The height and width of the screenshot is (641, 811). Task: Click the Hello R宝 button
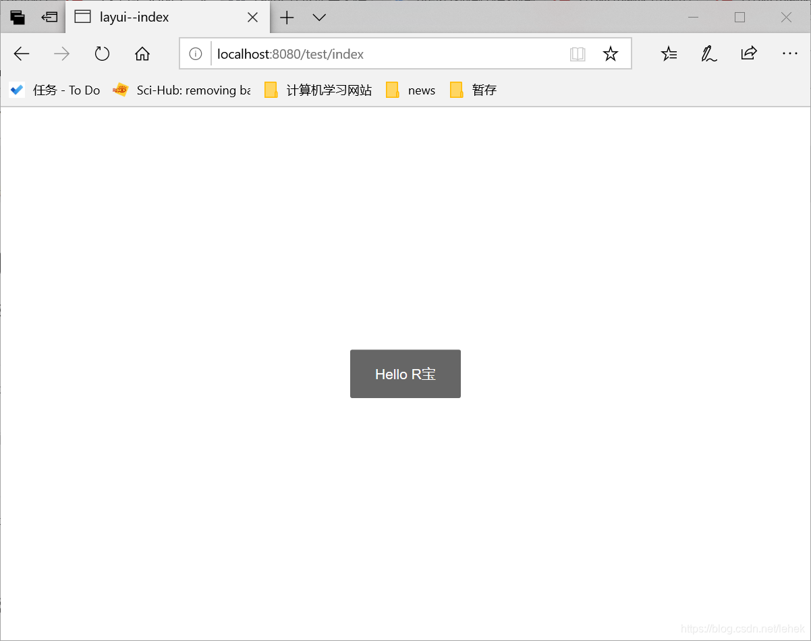point(405,374)
